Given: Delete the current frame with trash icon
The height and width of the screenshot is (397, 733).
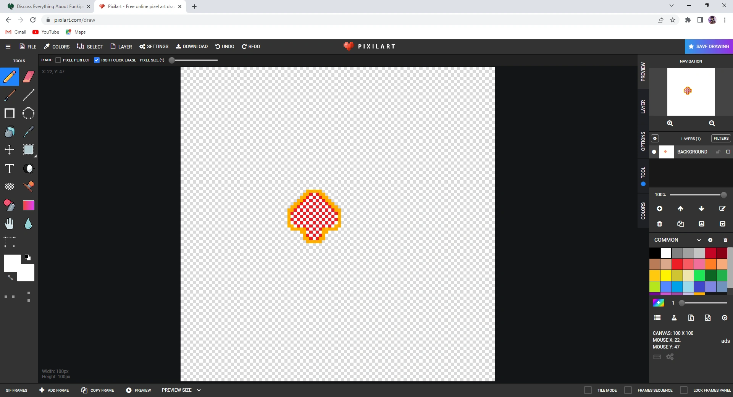Looking at the screenshot, I should (x=659, y=224).
